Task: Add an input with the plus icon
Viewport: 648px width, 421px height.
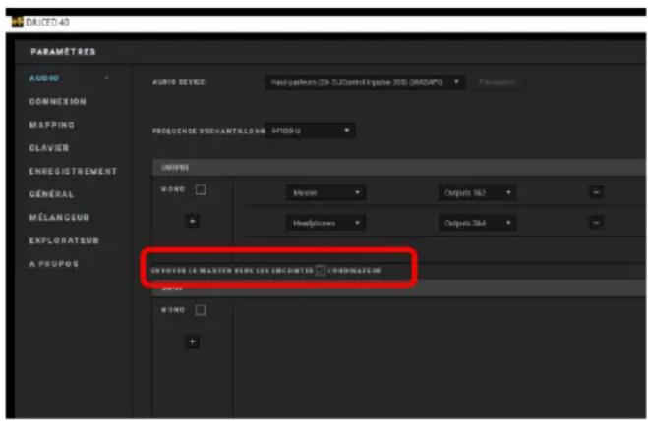Action: pos(192,342)
